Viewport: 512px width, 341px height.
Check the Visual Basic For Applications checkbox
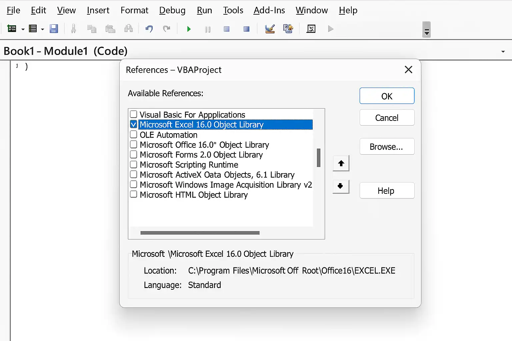point(133,114)
